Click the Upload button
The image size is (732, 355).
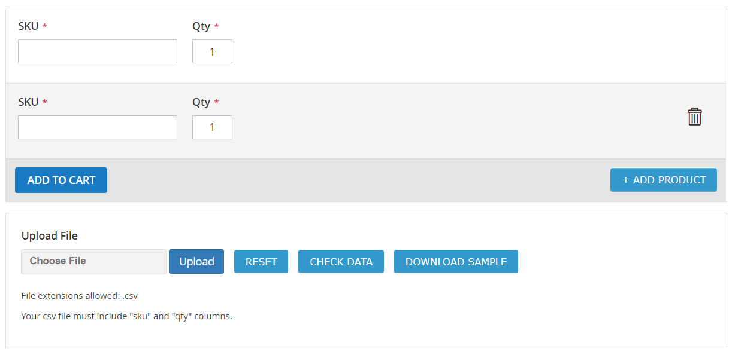coord(196,262)
